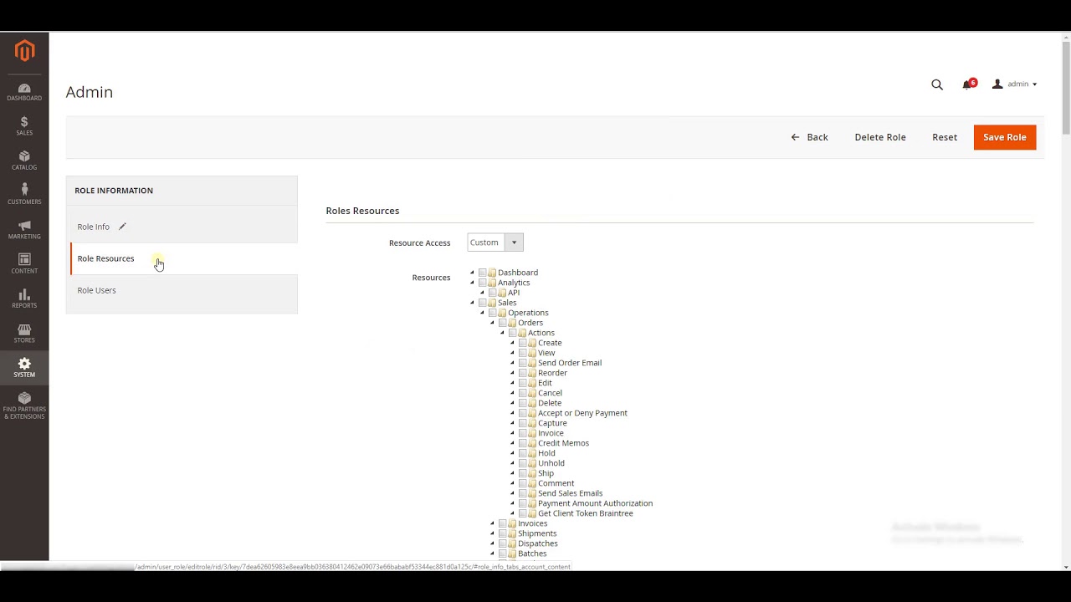1071x602 pixels.
Task: Open the Reports sidebar menu
Action: [x=24, y=299]
